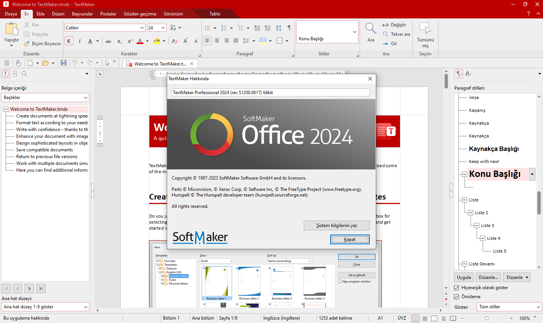543x323 pixels.
Task: Click the save diskette icon in quick toolbar
Action: [x=63, y=63]
